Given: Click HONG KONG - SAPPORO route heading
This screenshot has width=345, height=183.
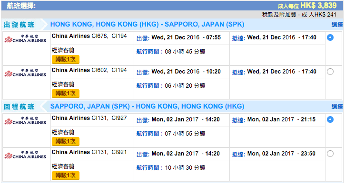Looking at the screenshot, I should 147,24.
